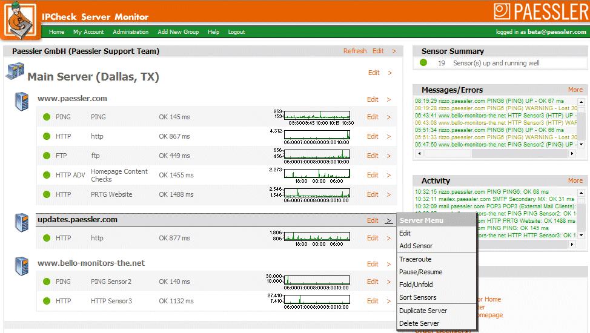Viewport: 590px width, 333px height.
Task: Click green status dot of PING Sensor2
Action: pyautogui.click(x=47, y=282)
